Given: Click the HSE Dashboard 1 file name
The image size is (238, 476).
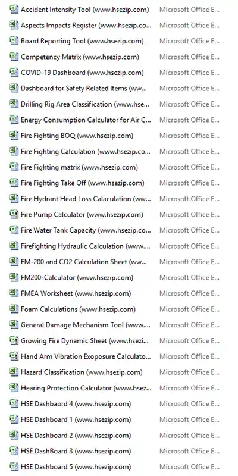Looking at the screenshot, I should click(x=76, y=420).
